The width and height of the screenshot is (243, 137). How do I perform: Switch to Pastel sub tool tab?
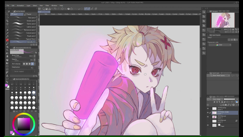pos(30,14)
